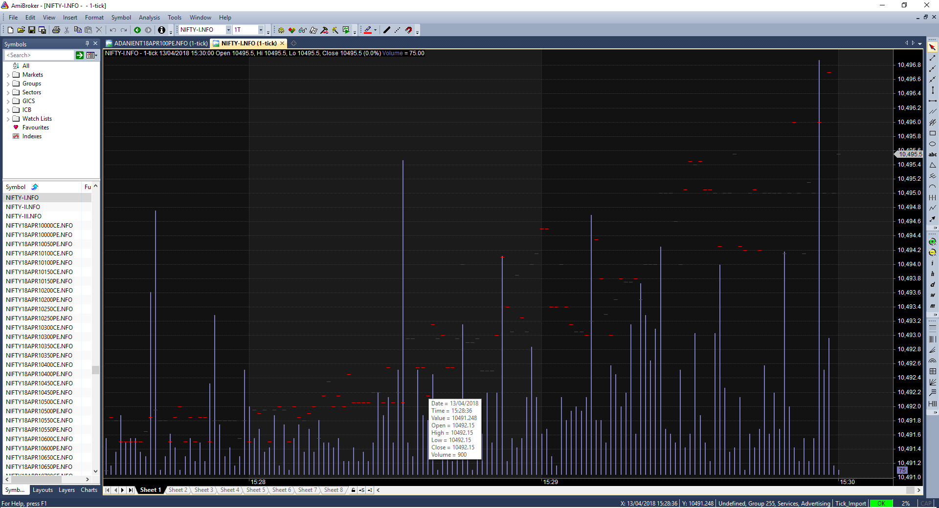The width and height of the screenshot is (939, 508).
Task: Click the Save floppy disk icon
Action: [x=32, y=30]
